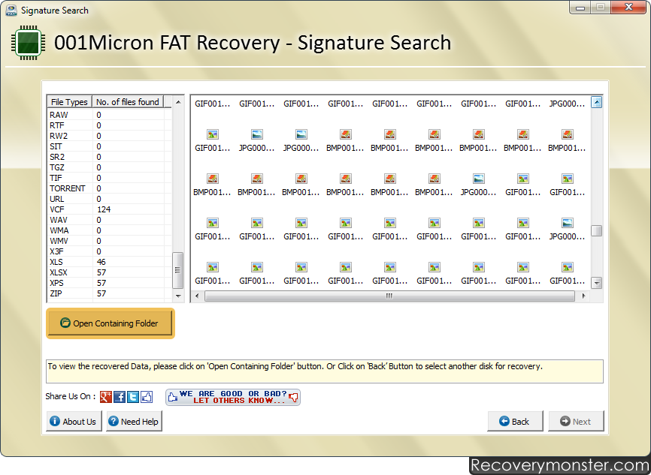Image resolution: width=651 pixels, height=475 pixels.
Task: Click the horizontal scrollbar right arrow
Action: pyautogui.click(x=584, y=296)
